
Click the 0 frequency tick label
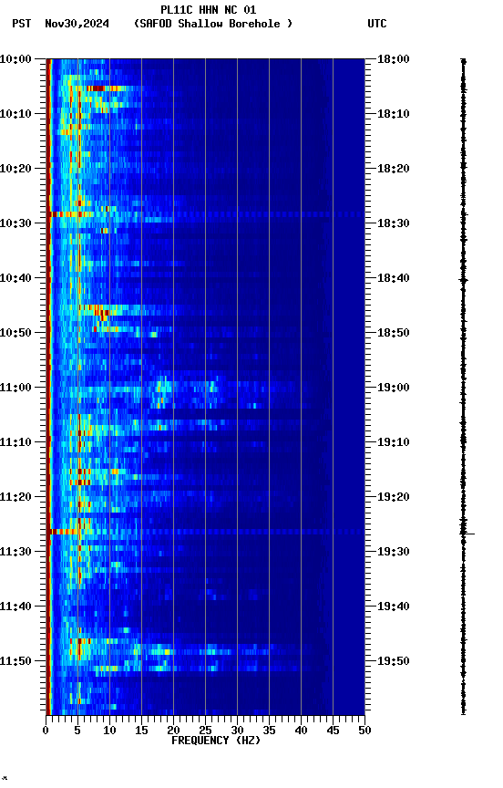coord(46,731)
